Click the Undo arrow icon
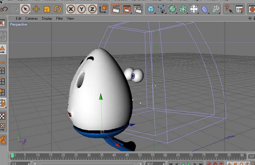Viewport: 255px width, 165px height. click(x=4, y=9)
